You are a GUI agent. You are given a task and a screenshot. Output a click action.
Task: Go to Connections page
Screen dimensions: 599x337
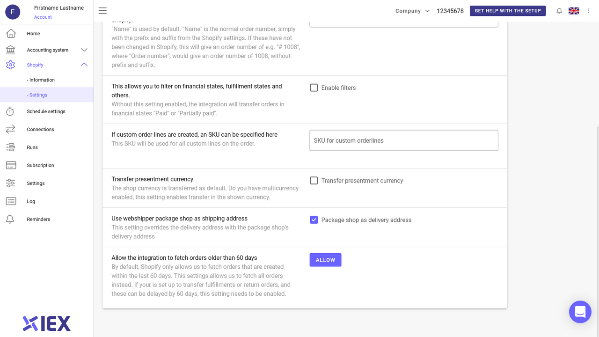pos(40,129)
